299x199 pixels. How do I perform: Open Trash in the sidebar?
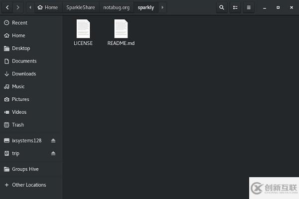click(x=31, y=125)
